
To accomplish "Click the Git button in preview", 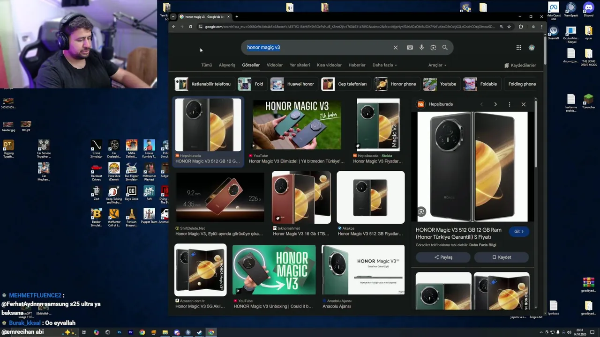I will pos(518,231).
